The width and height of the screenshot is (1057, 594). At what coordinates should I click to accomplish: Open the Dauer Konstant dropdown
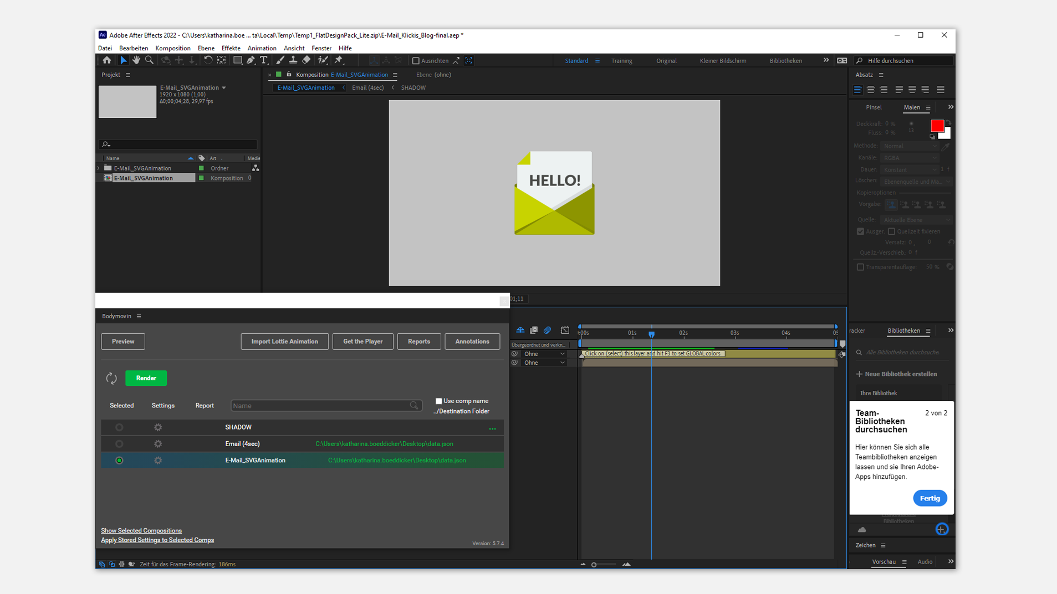(x=909, y=170)
